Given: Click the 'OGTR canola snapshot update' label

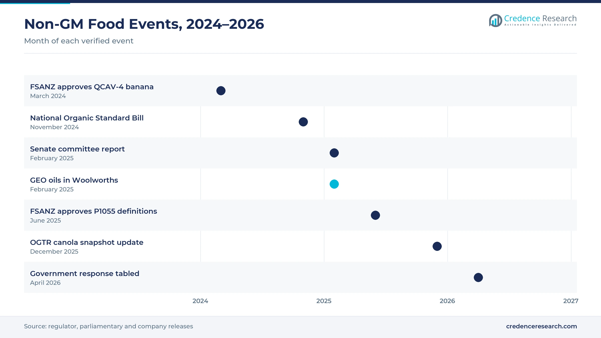Looking at the screenshot, I should point(87,242).
